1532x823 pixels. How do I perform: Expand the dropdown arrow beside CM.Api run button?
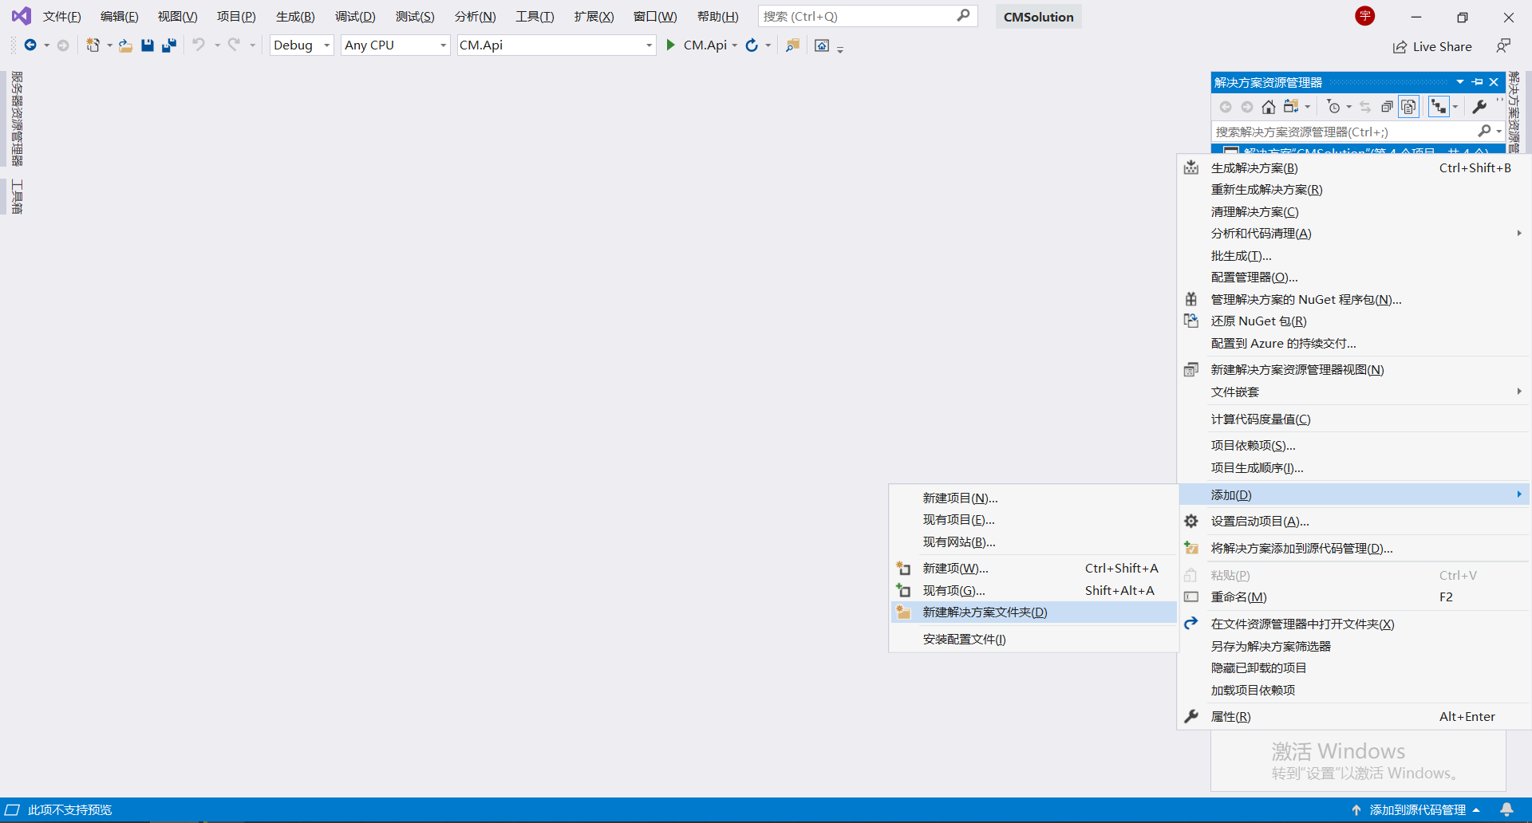[x=735, y=45]
